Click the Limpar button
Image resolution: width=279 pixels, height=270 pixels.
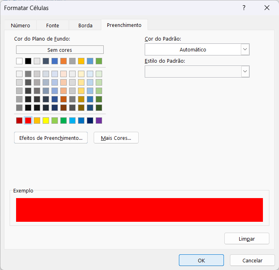coord(247,239)
